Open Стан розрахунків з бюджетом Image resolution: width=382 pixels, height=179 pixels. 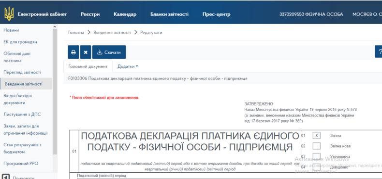[22, 148]
